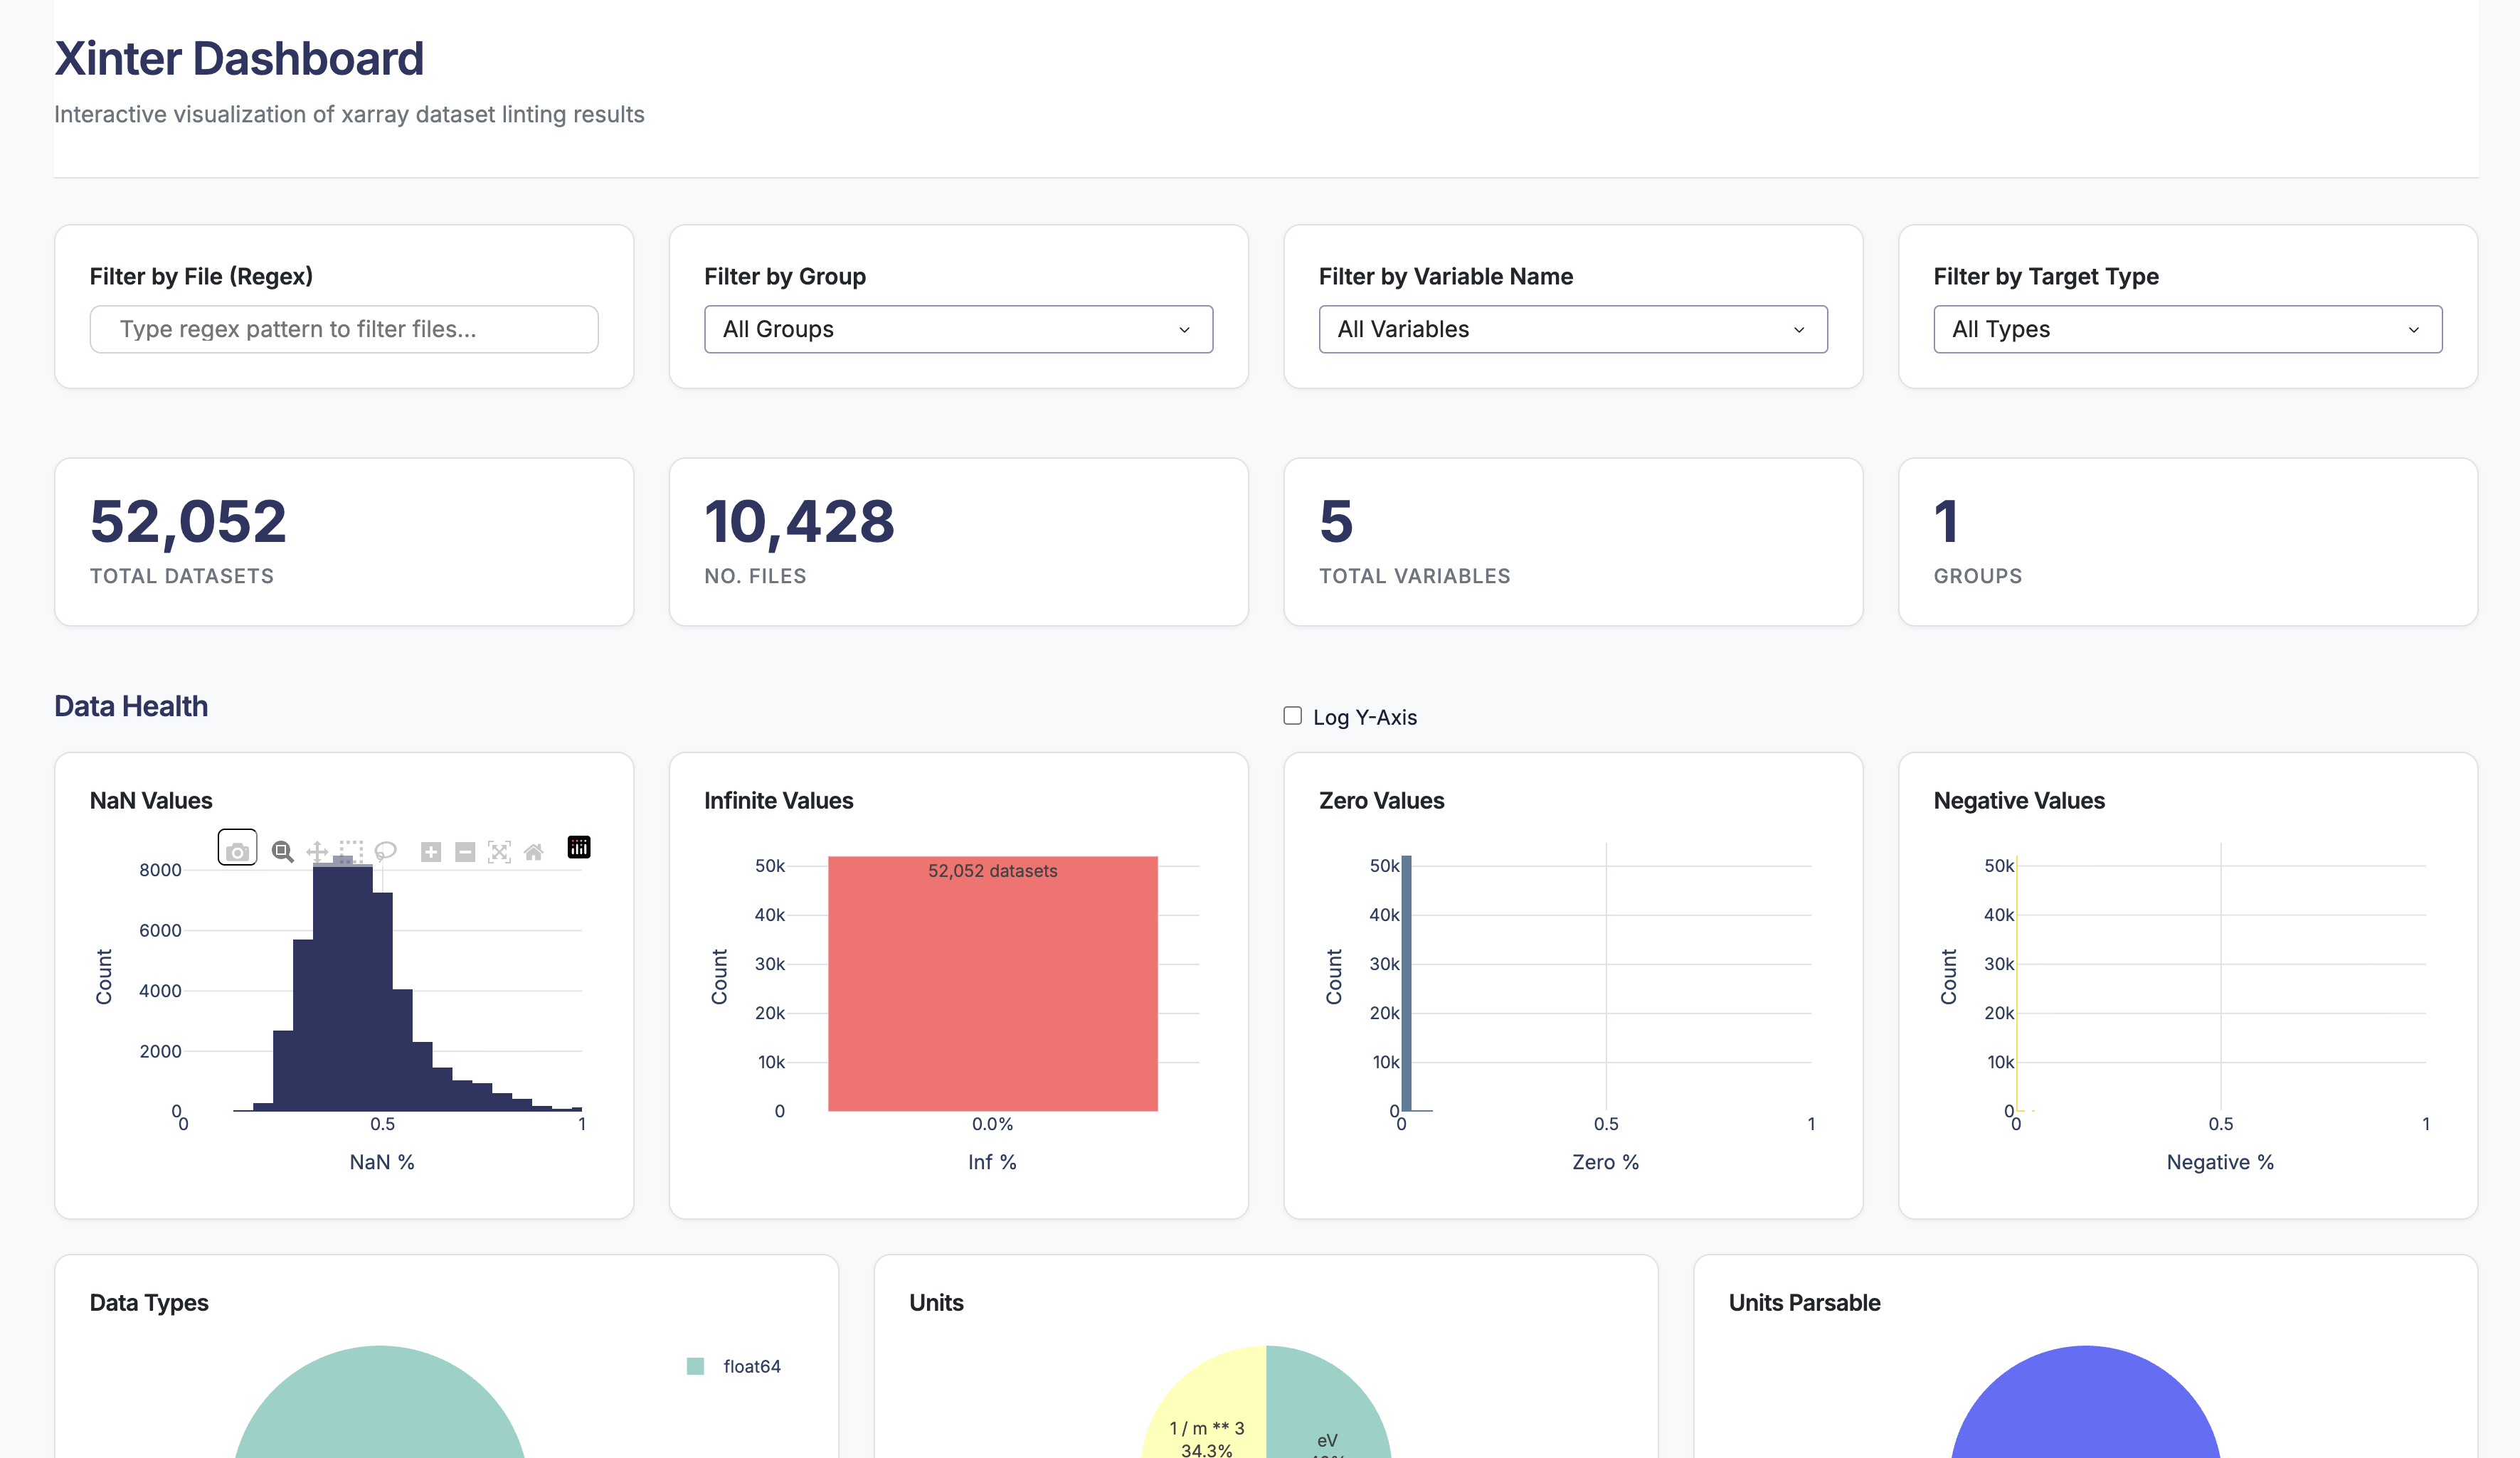Viewport: 2520px width, 1458px height.
Task: Activate the Lasso Select tool
Action: (x=385, y=851)
